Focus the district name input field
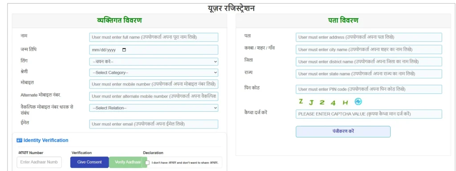The width and height of the screenshot is (456, 171). (x=369, y=62)
